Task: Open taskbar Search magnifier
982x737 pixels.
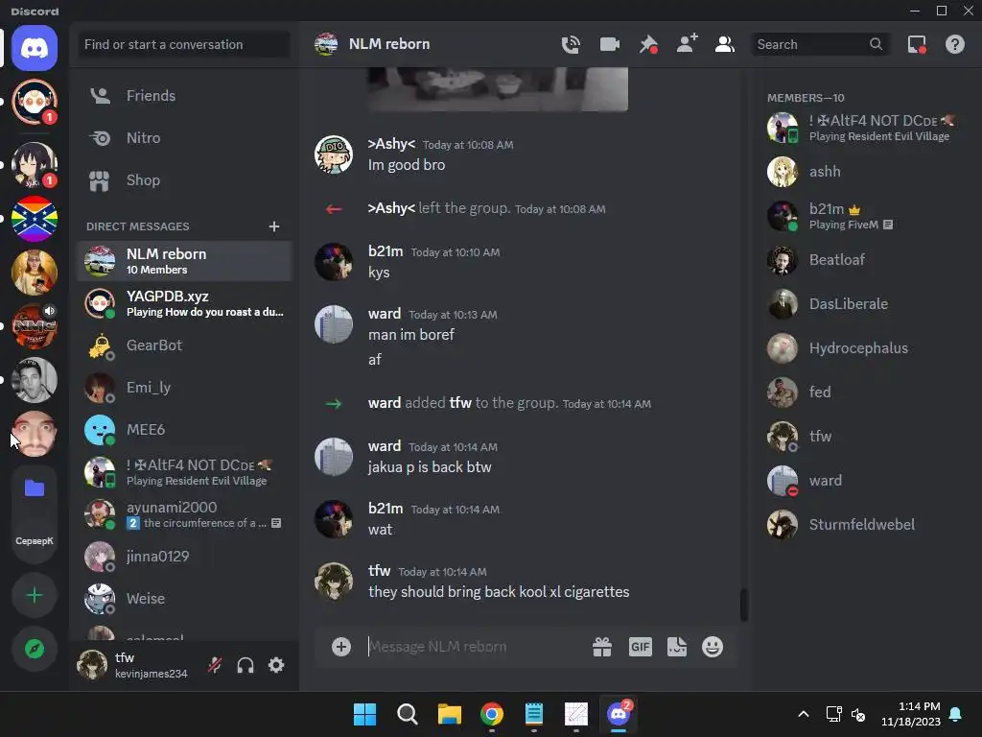Action: pyautogui.click(x=407, y=714)
